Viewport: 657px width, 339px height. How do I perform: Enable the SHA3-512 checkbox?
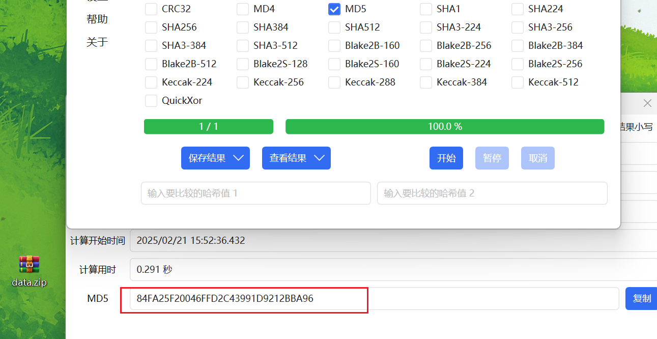click(x=243, y=46)
